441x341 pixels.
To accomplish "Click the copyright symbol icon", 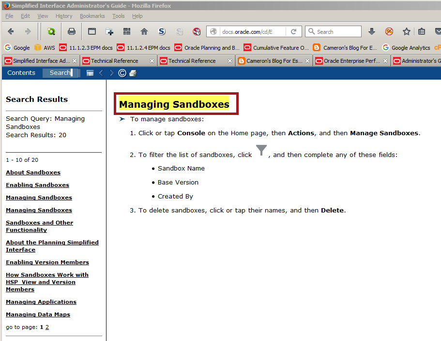I will coord(122,73).
